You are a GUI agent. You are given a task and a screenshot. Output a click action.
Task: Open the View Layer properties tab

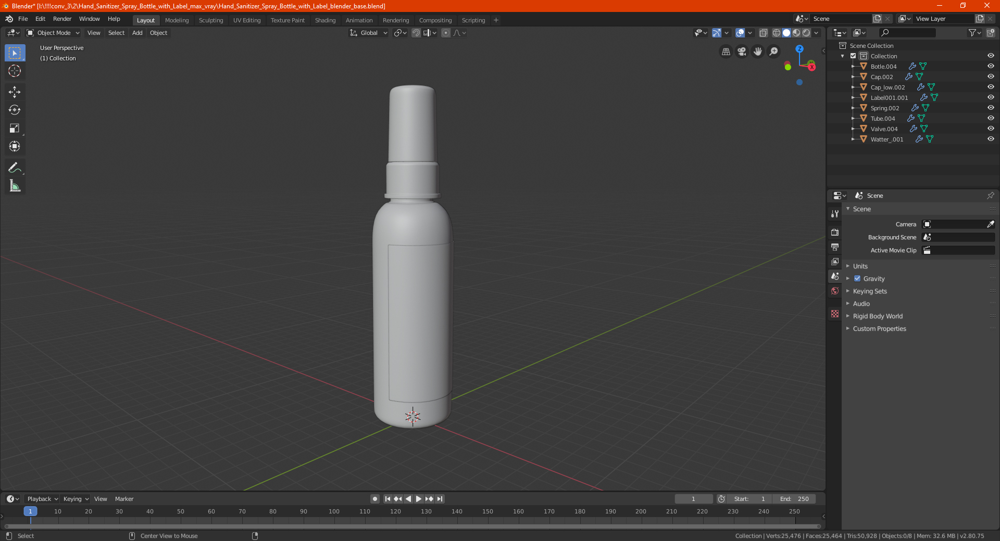(x=835, y=261)
